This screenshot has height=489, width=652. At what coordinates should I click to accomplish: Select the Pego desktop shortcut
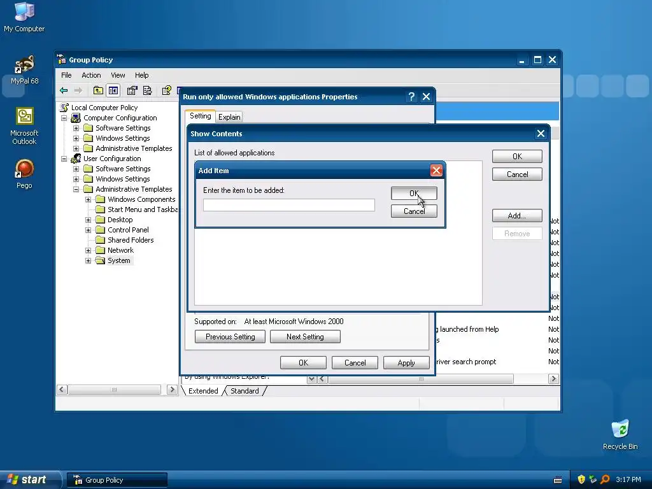(24, 174)
